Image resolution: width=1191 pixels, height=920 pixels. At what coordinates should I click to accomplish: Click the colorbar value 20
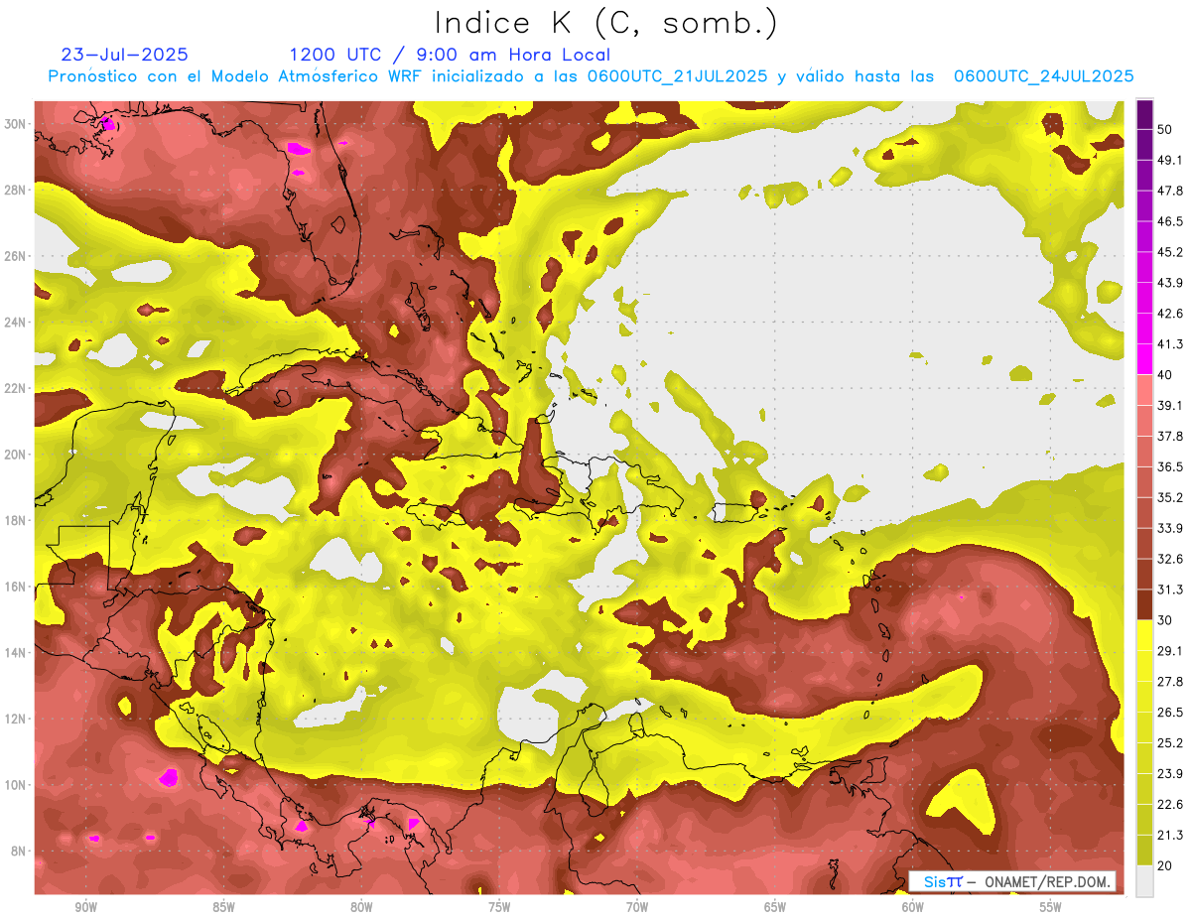[x=1165, y=865]
